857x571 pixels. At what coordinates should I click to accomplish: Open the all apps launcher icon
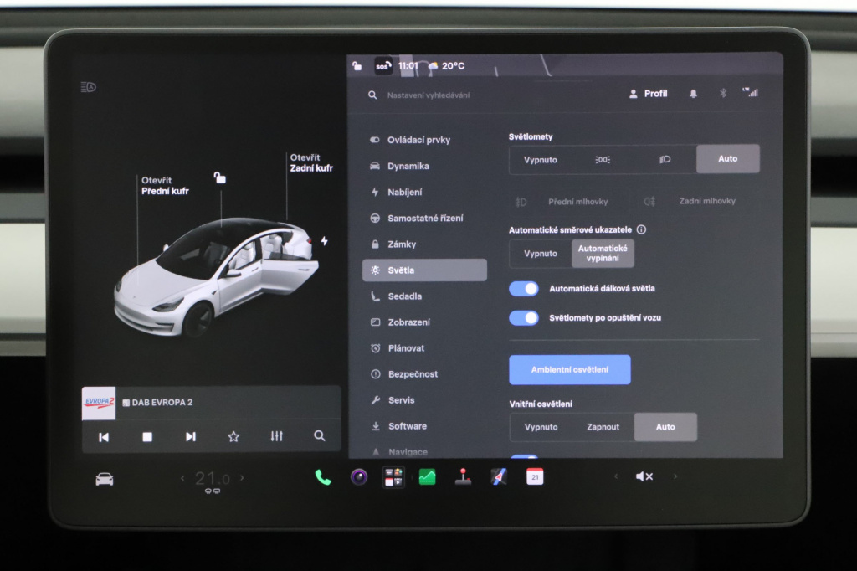coord(393,477)
